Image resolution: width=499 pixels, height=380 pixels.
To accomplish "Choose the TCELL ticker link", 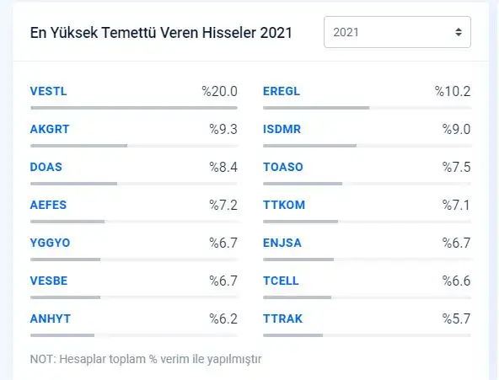I will [x=281, y=281].
